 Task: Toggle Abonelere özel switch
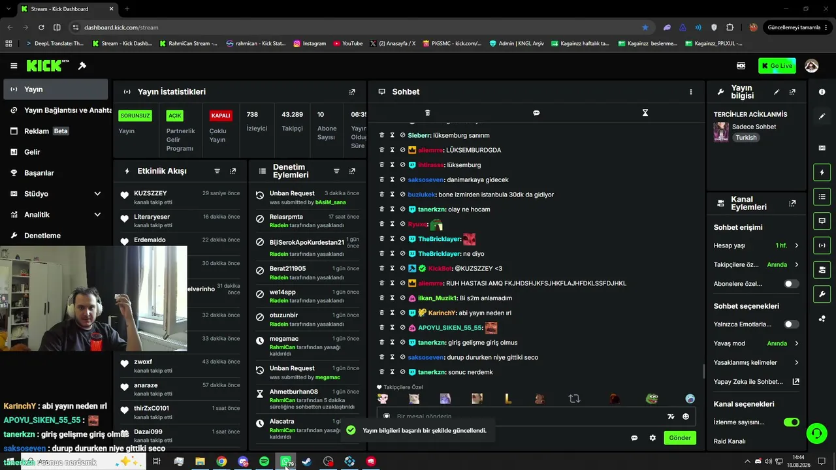tap(791, 284)
